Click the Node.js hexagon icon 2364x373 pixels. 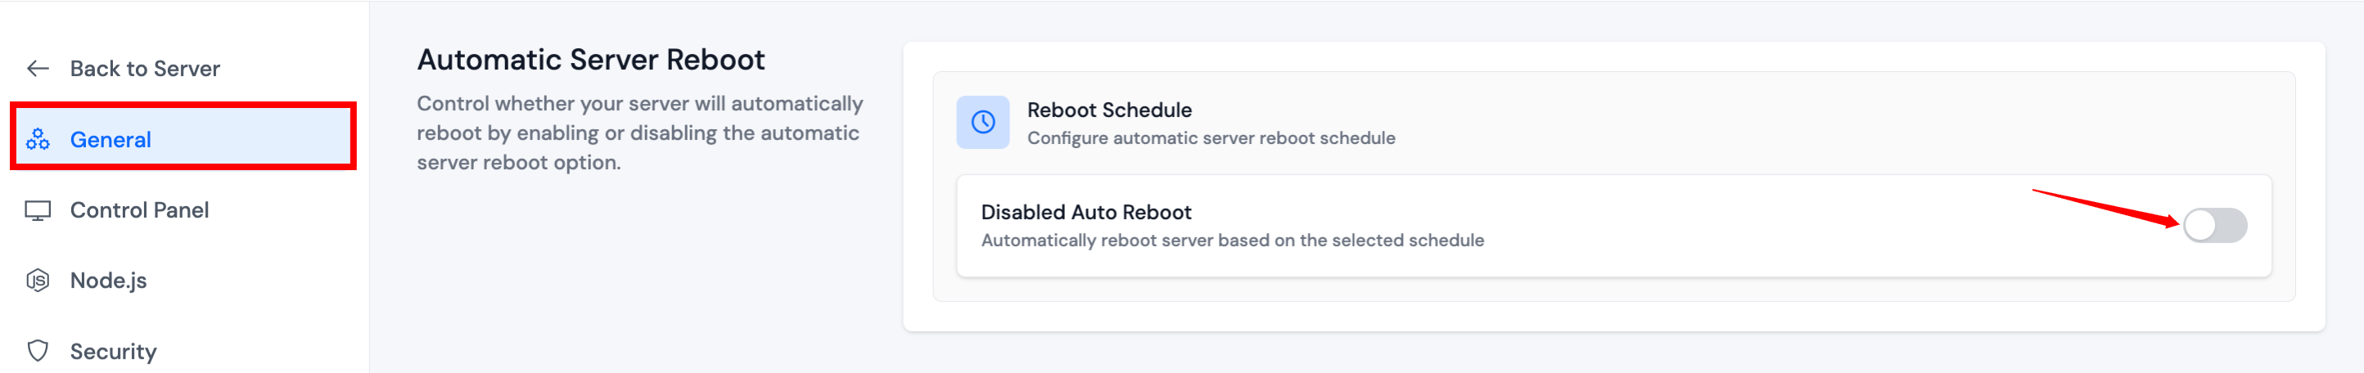pyautogui.click(x=38, y=281)
